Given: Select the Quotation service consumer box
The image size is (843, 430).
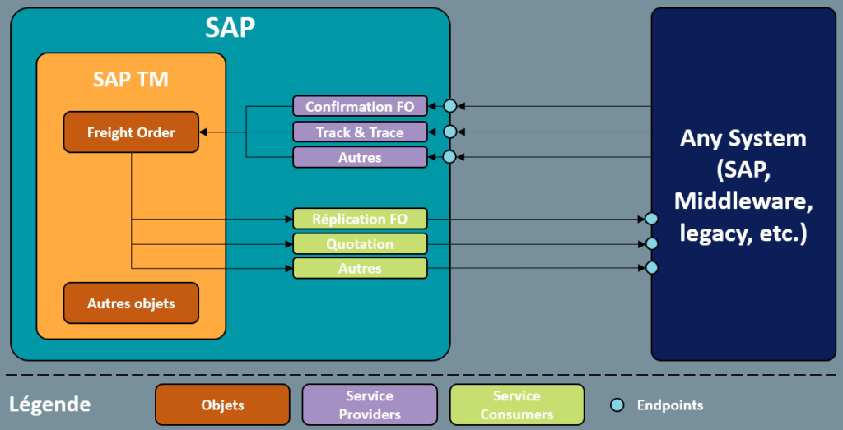Looking at the screenshot, I should 361,243.
